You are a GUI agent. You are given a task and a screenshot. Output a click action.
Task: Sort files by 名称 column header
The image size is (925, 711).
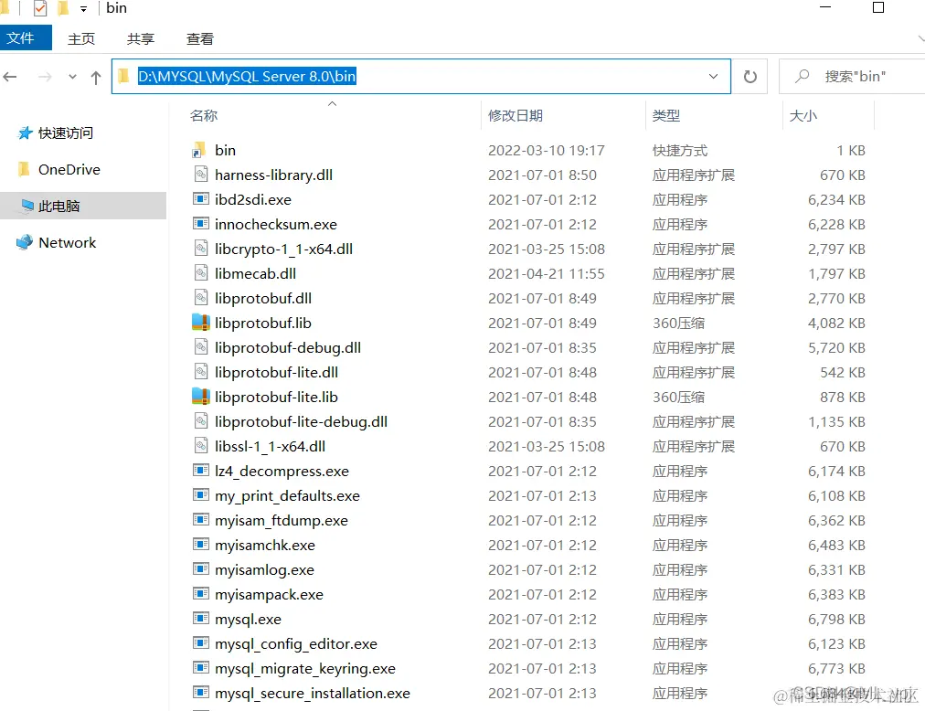point(204,116)
